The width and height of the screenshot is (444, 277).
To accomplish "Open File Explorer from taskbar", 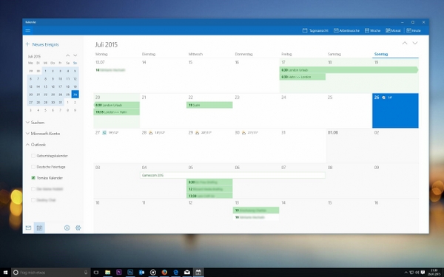I will click(x=107, y=273).
